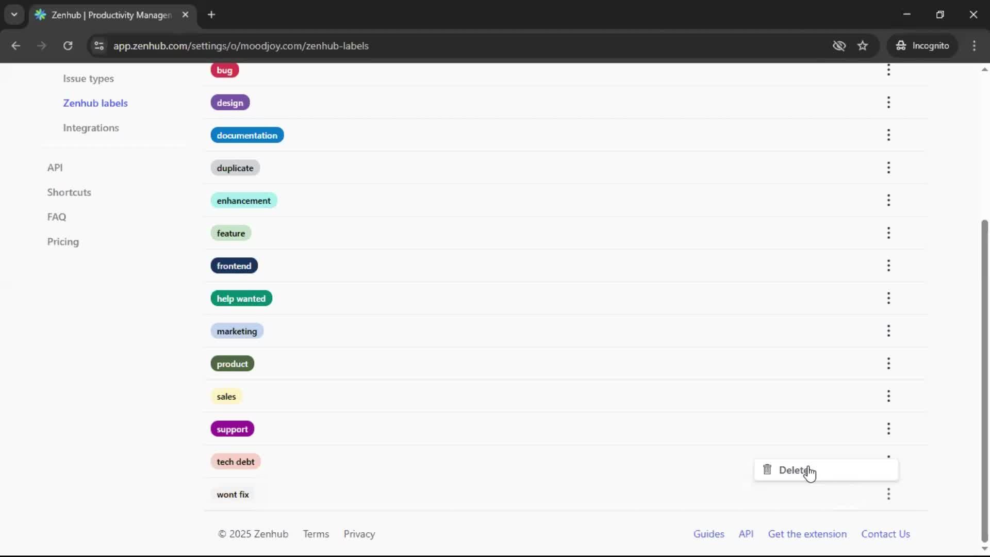Open kebab menu for the bug label

(889, 70)
